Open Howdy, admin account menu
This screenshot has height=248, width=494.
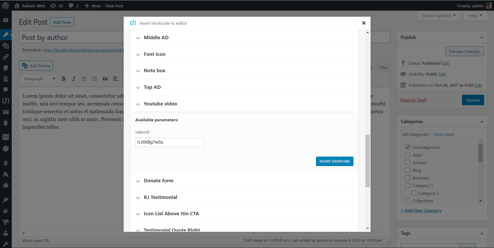(474, 6)
